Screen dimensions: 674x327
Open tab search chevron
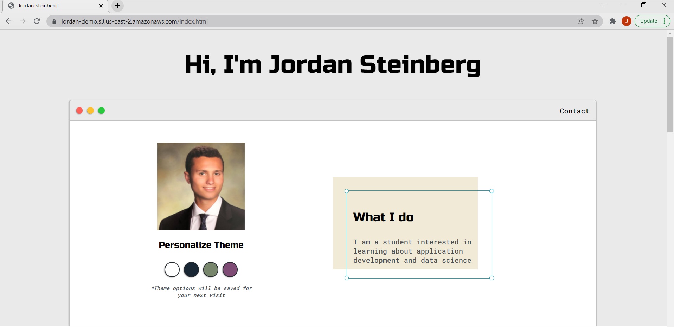(603, 5)
